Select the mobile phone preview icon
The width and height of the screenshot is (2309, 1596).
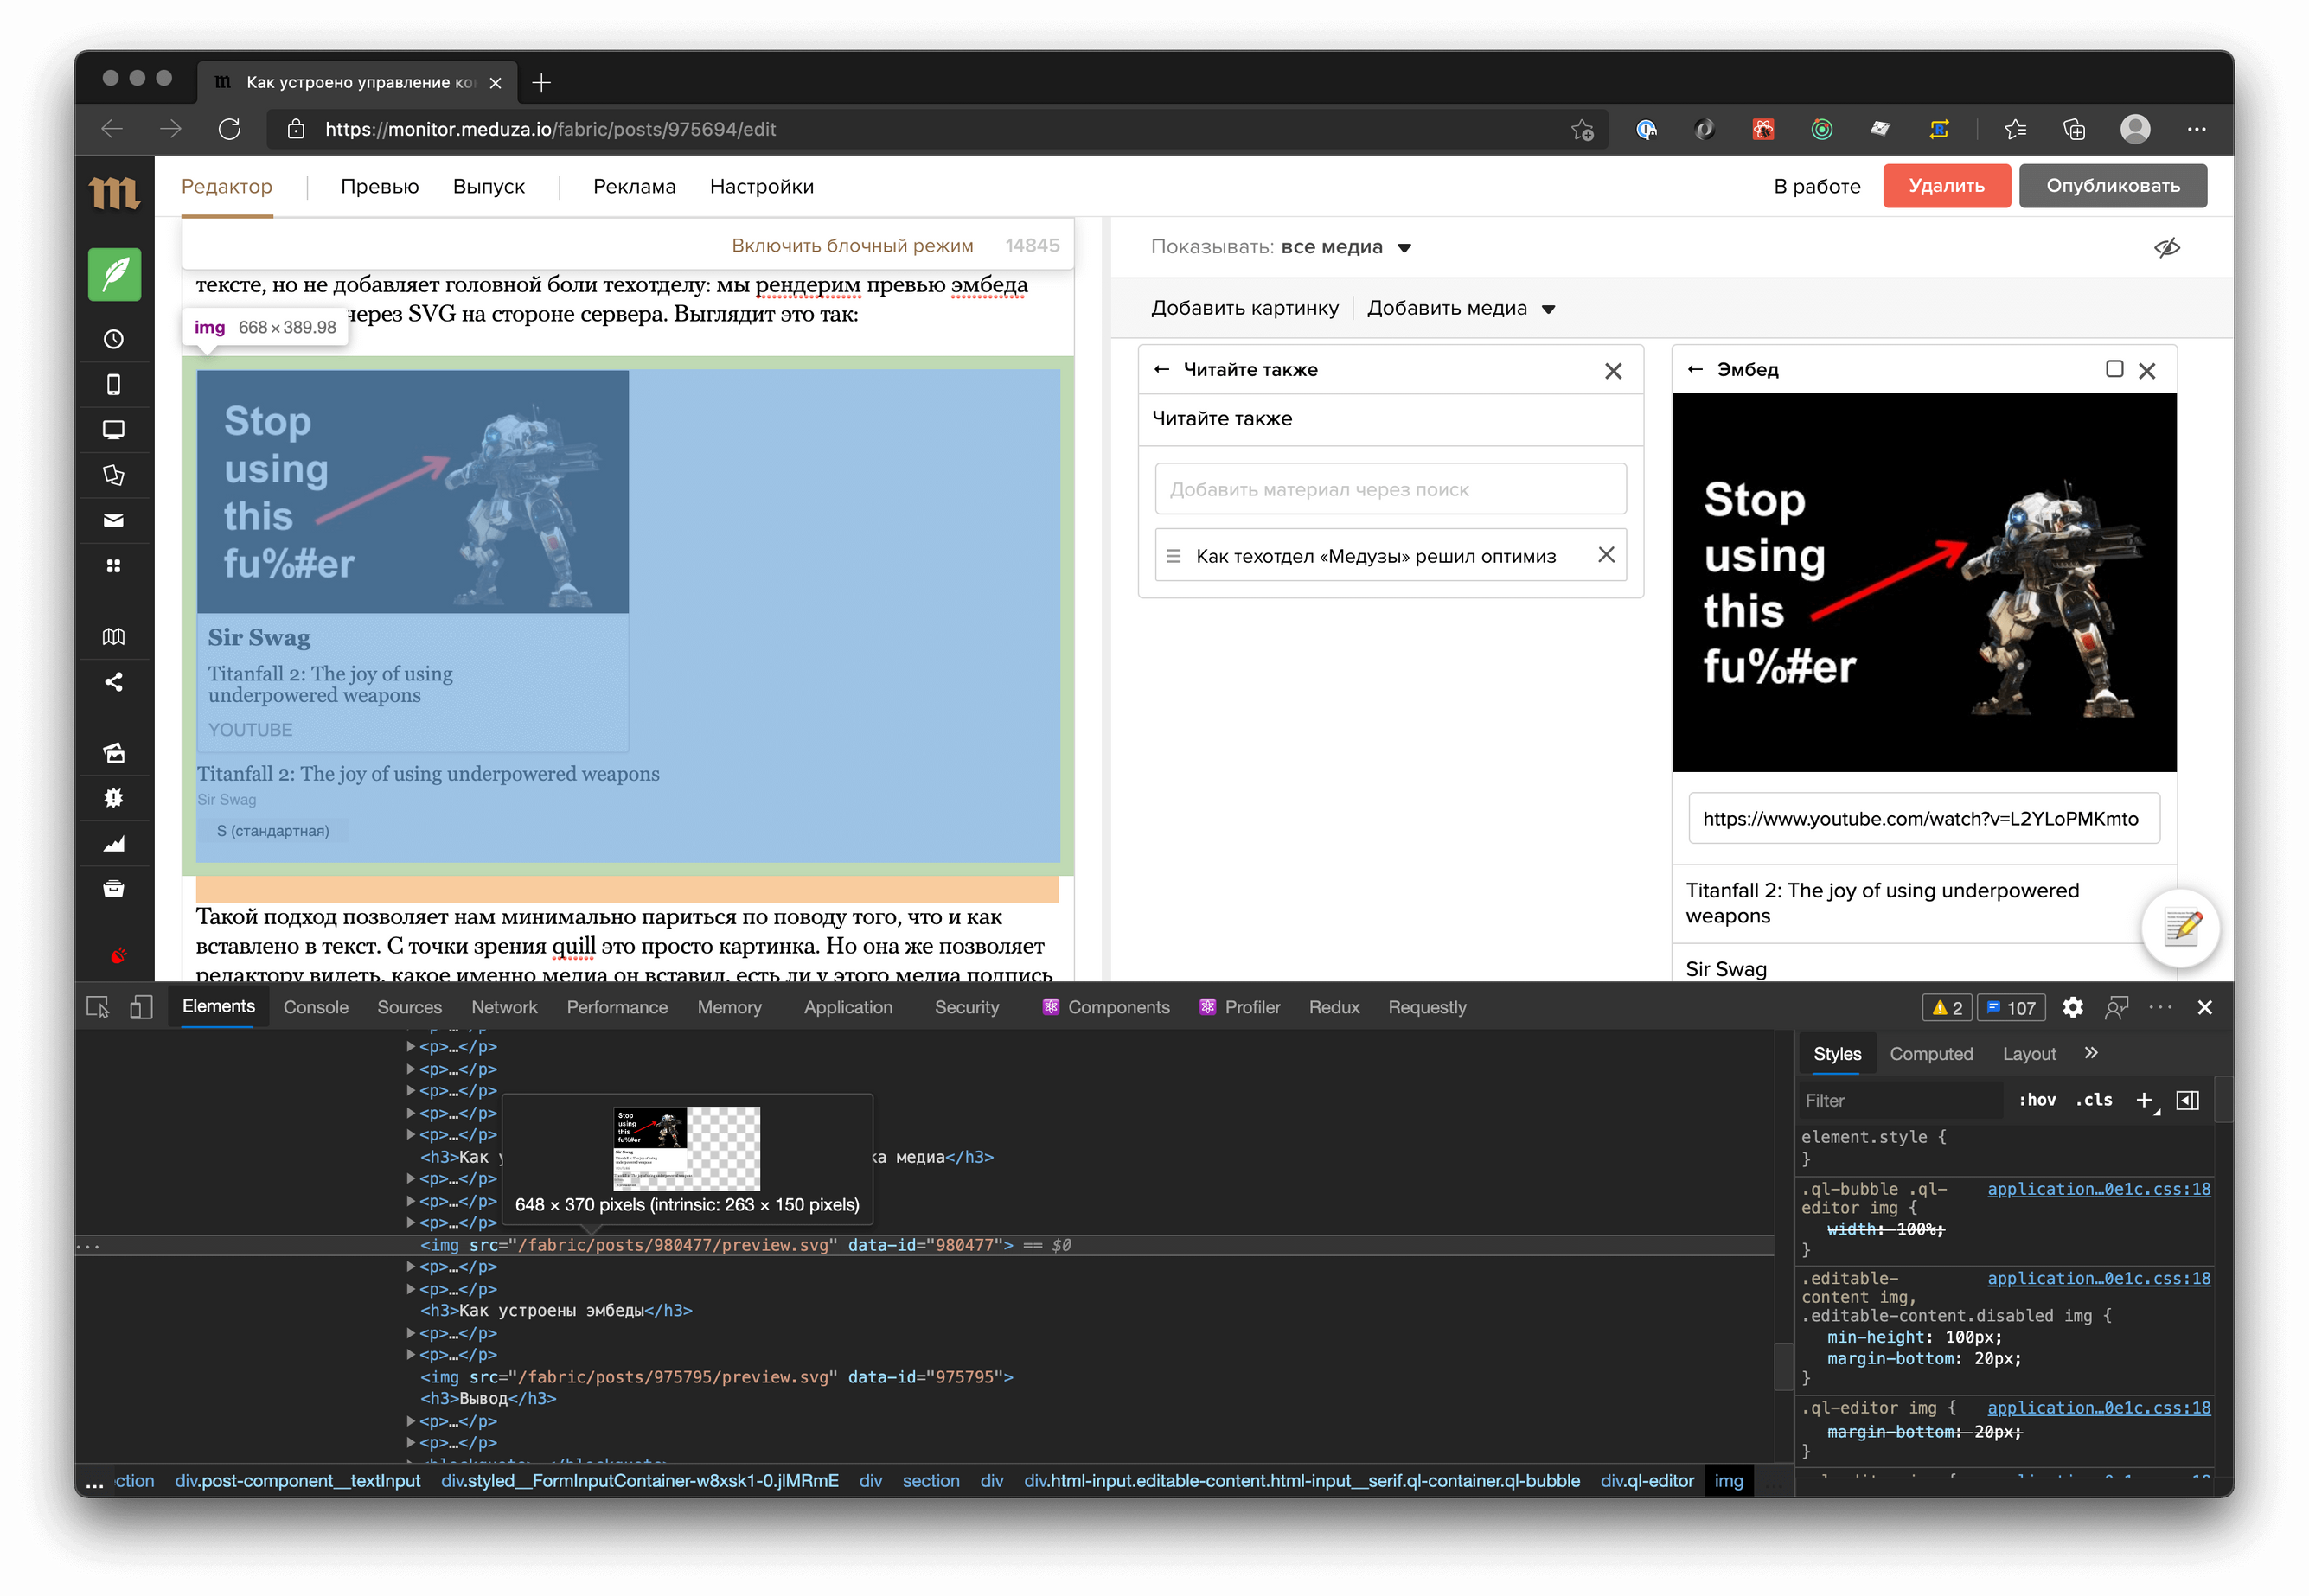114,385
